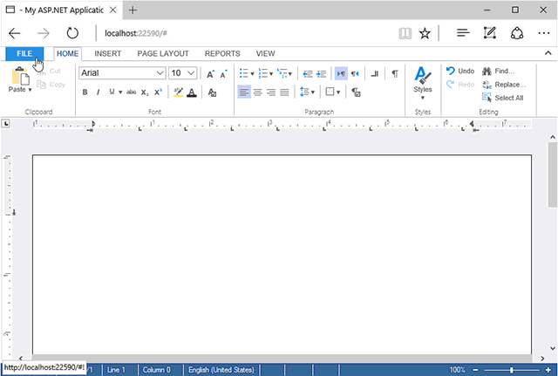The height and width of the screenshot is (376, 558).
Task: Toggle Subscript formatting
Action: point(145,92)
